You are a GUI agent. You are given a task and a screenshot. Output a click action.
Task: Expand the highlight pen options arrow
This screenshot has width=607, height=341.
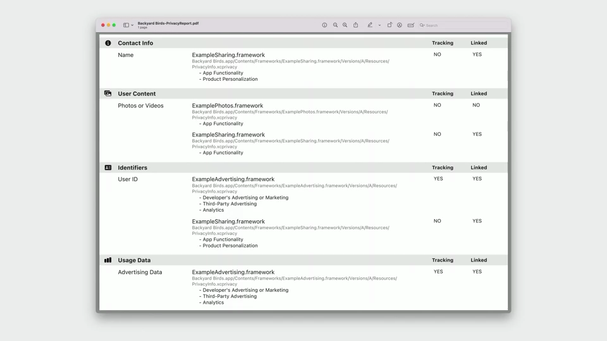(x=379, y=25)
